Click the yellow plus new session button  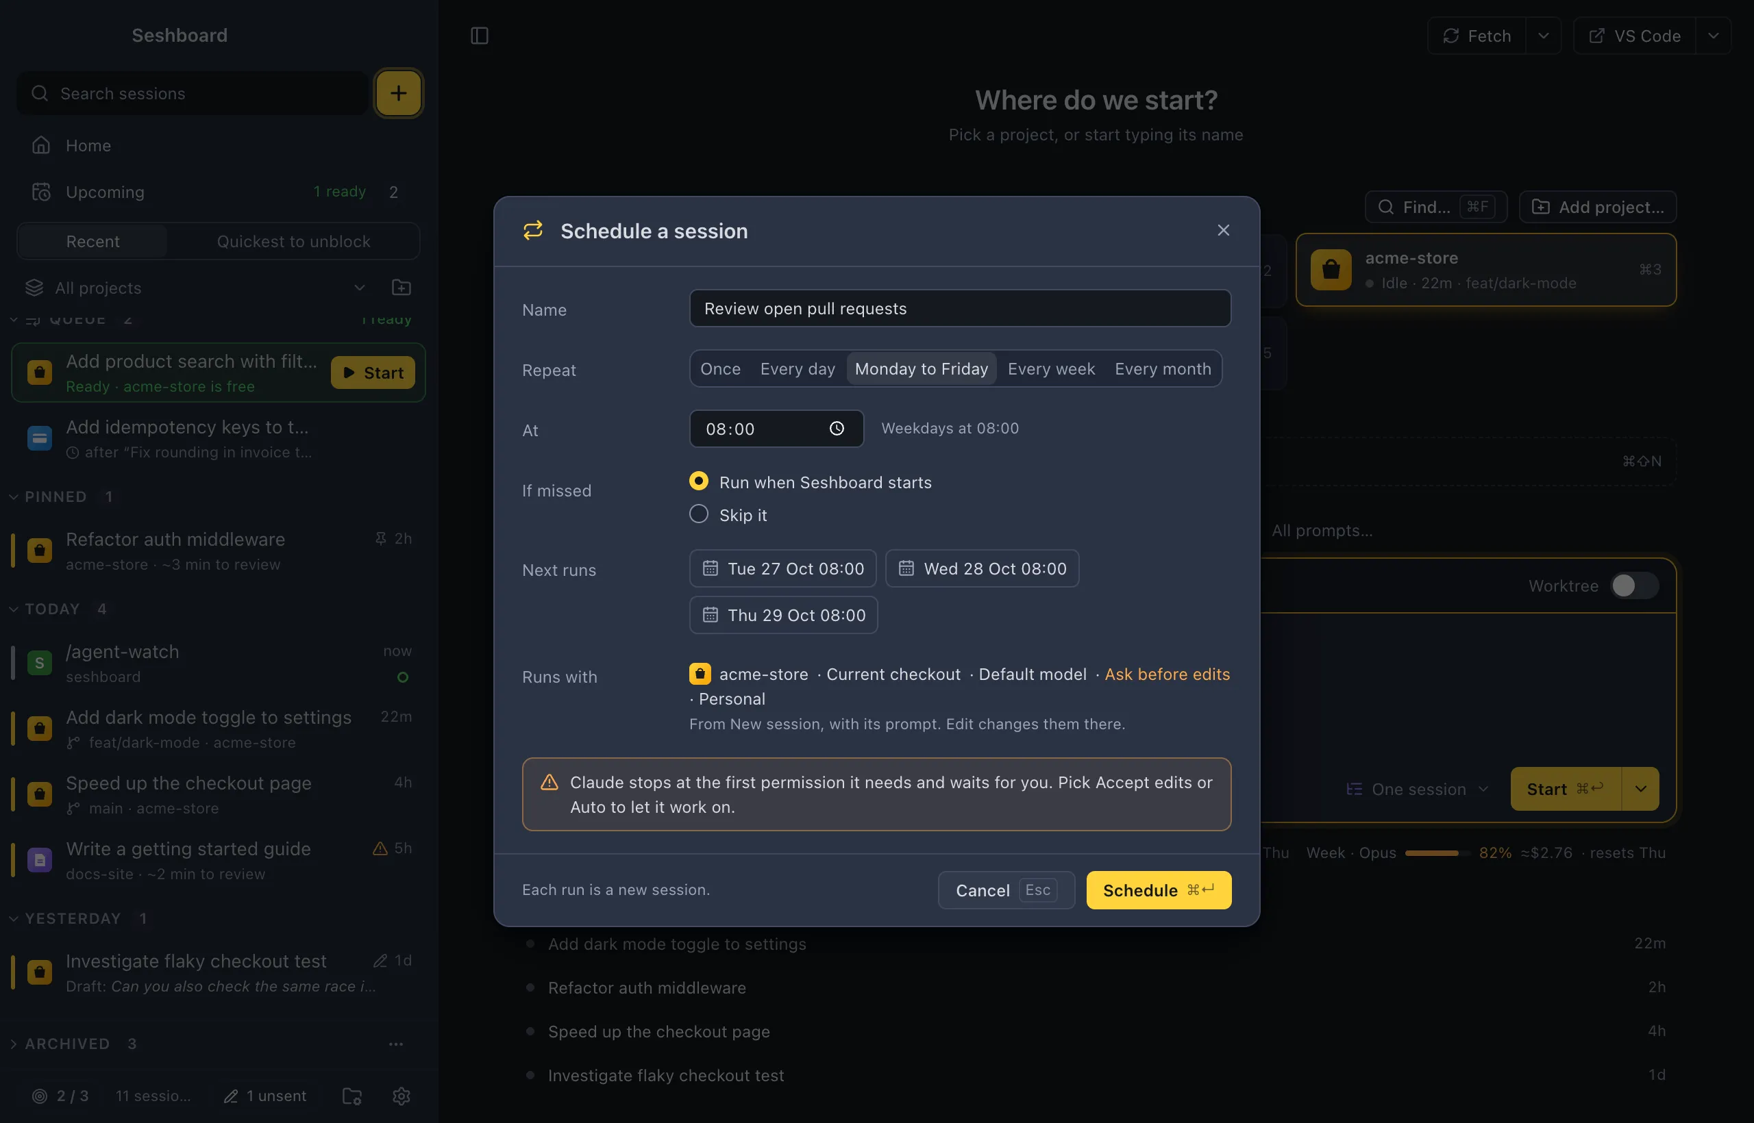point(397,93)
